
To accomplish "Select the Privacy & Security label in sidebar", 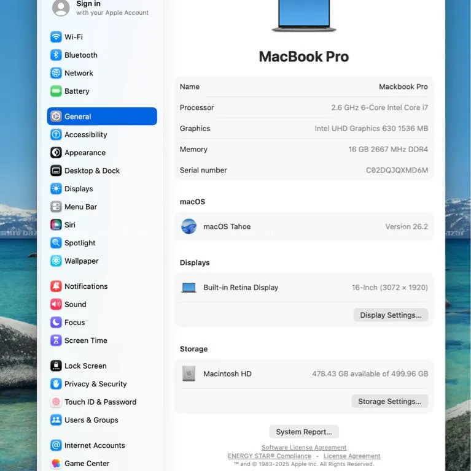I will [x=96, y=384].
